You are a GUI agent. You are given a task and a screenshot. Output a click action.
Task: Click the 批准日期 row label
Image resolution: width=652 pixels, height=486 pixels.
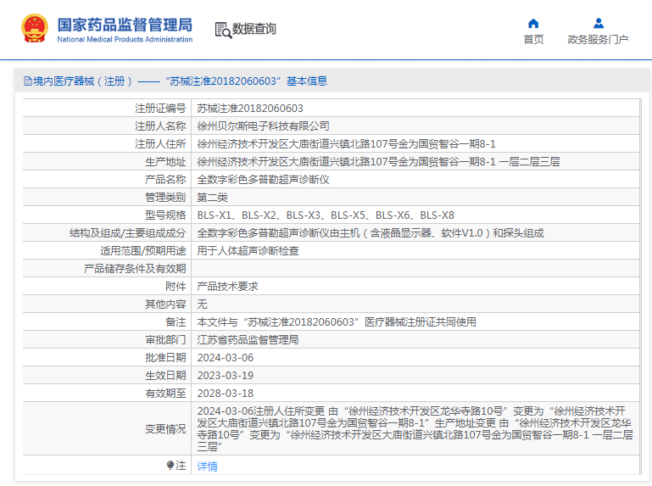[x=165, y=358]
